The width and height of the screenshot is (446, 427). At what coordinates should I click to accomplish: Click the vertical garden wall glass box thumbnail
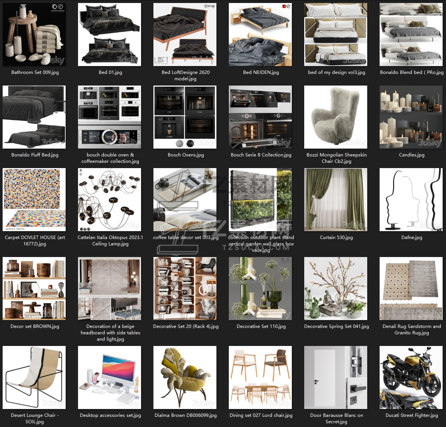260,199
